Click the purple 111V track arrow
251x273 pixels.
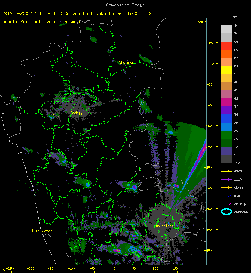pos(226,180)
